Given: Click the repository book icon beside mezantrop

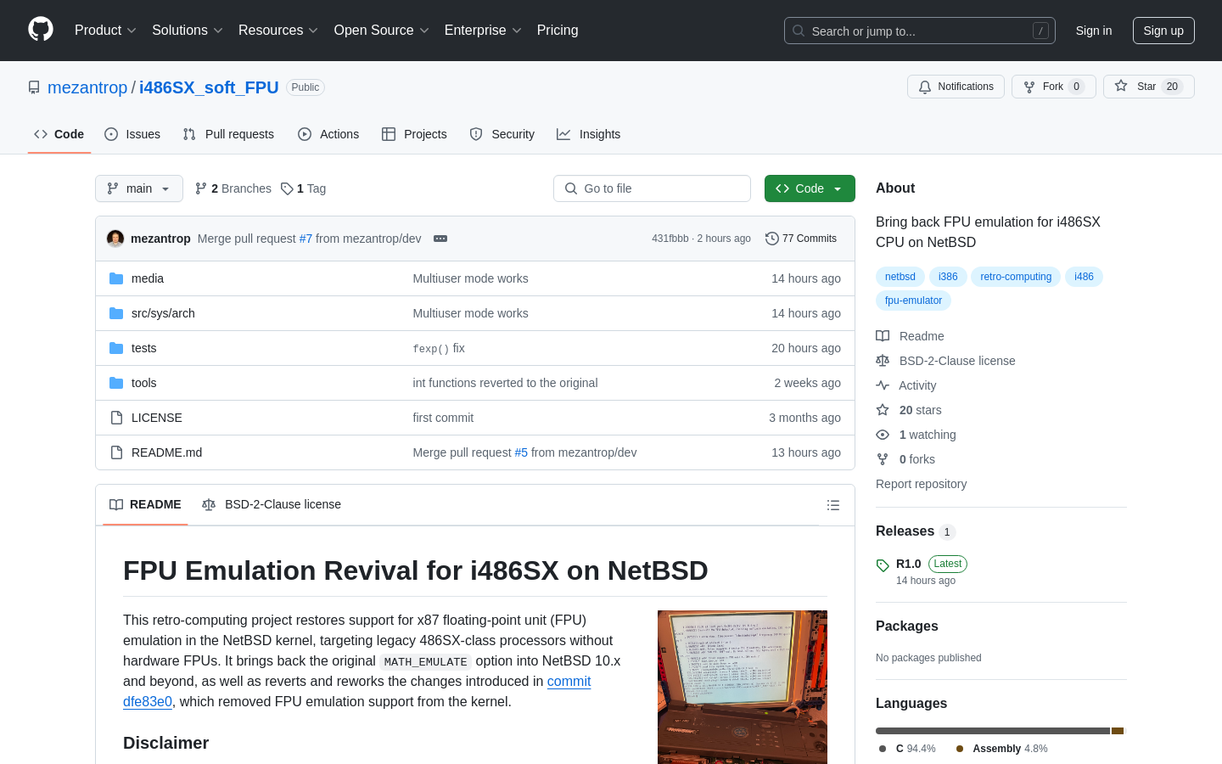Looking at the screenshot, I should (34, 87).
